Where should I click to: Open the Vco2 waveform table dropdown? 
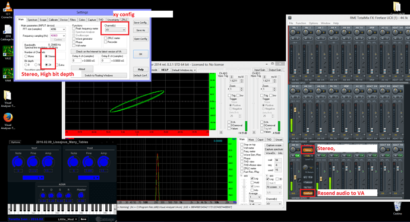point(89,177)
